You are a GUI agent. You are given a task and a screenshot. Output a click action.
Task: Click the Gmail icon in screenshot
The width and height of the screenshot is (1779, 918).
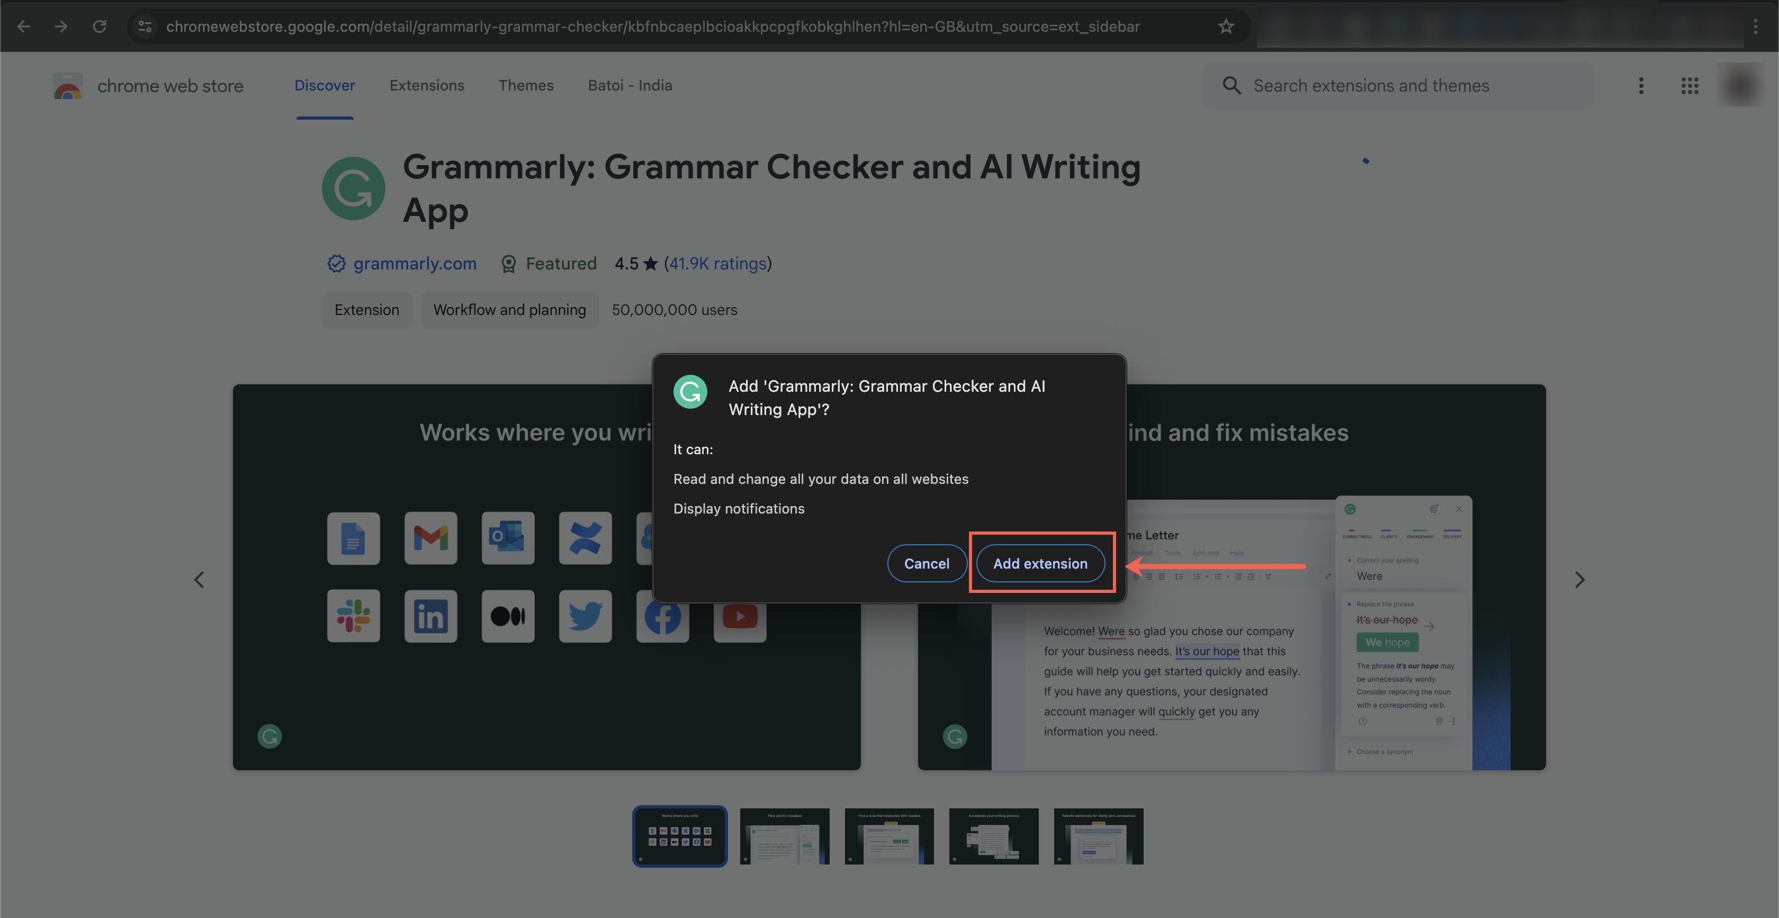431,538
